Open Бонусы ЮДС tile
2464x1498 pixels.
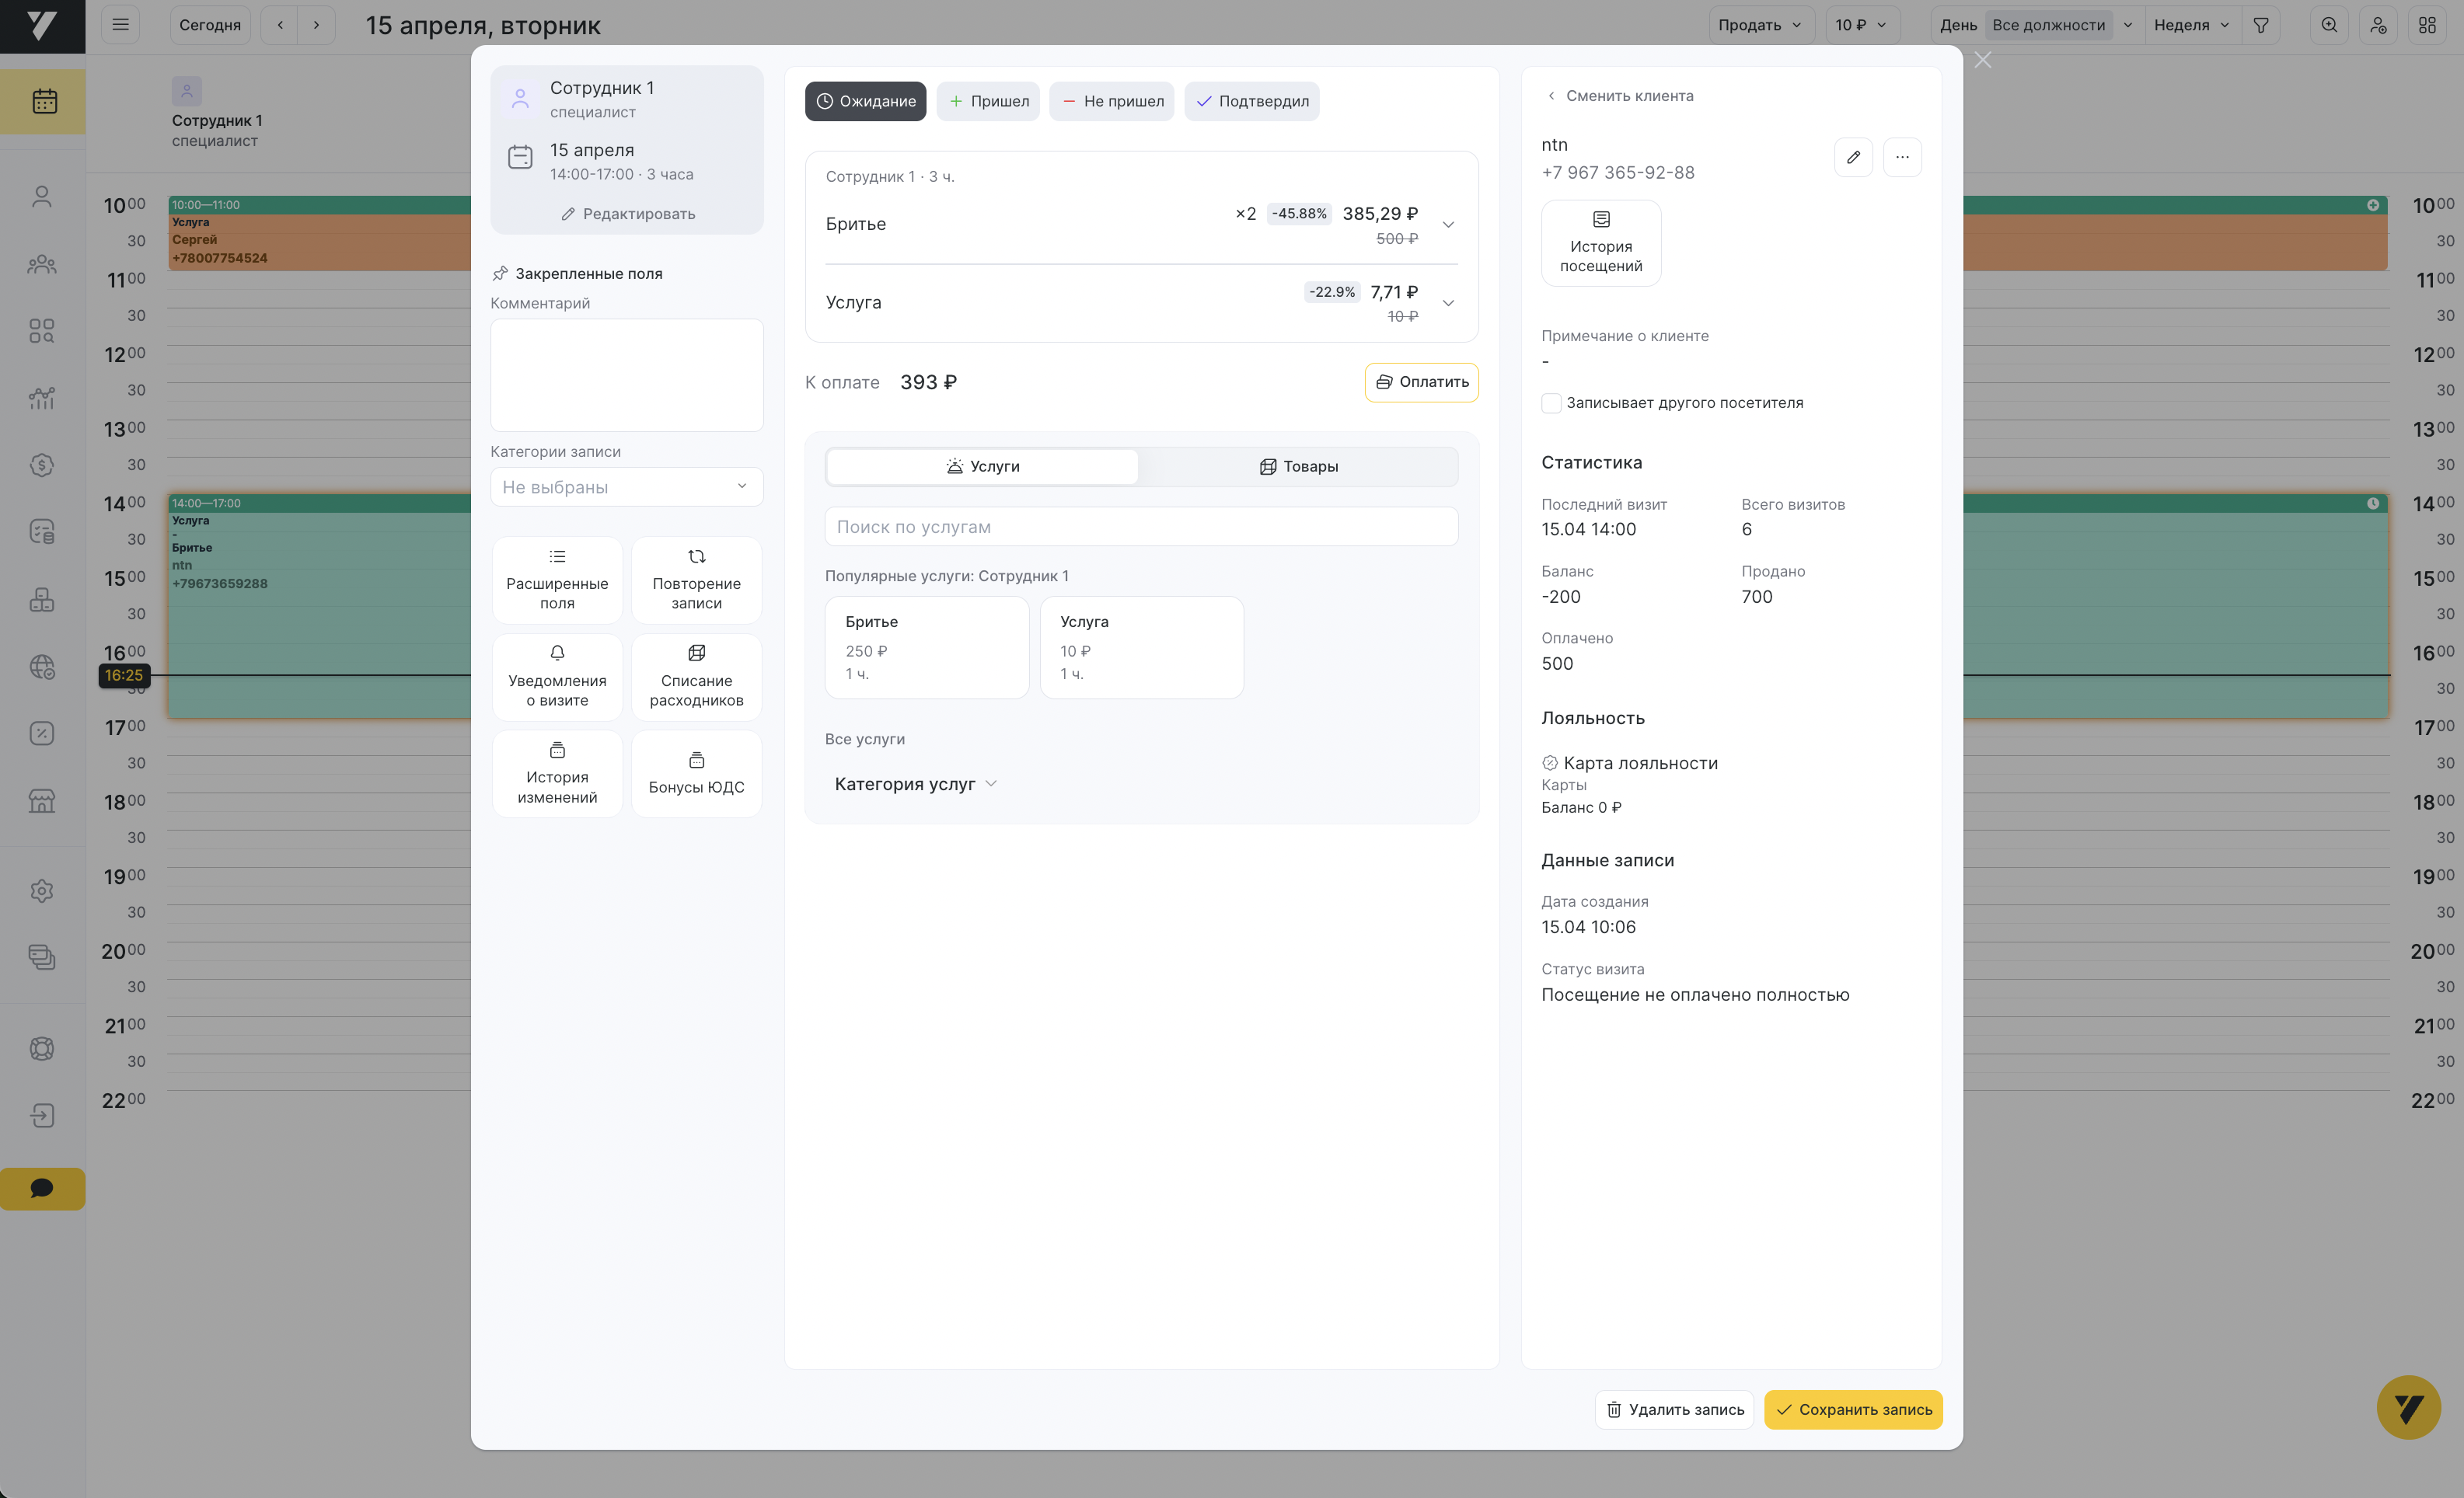696,774
